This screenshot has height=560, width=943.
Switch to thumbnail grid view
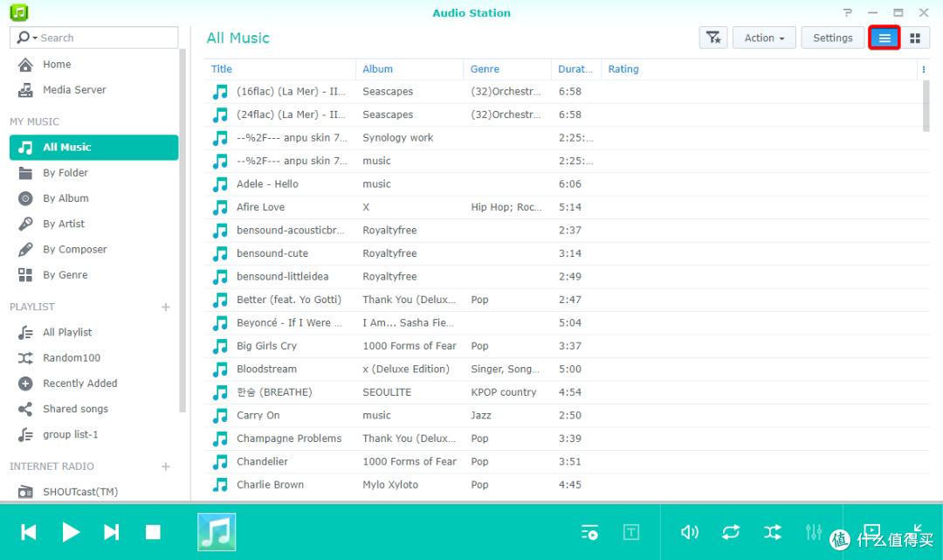tap(915, 38)
